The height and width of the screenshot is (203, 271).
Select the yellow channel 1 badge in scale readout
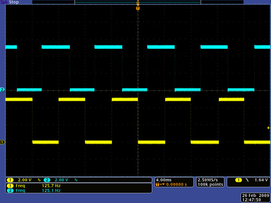pos(10,180)
